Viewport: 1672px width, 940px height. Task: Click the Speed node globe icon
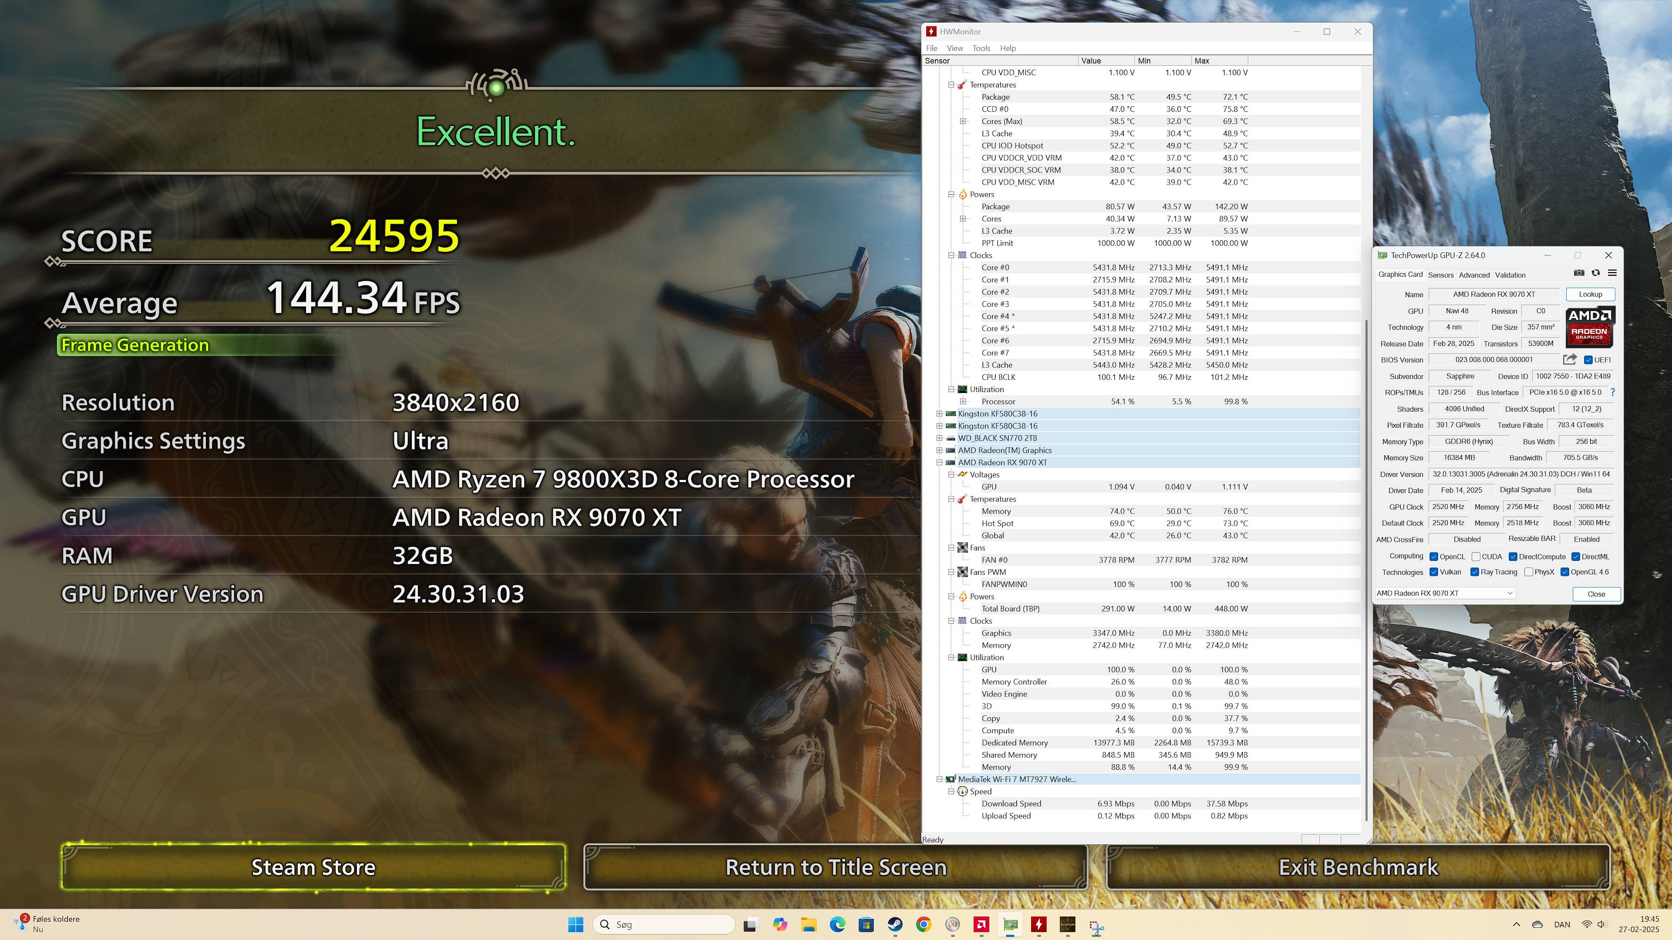point(962,791)
